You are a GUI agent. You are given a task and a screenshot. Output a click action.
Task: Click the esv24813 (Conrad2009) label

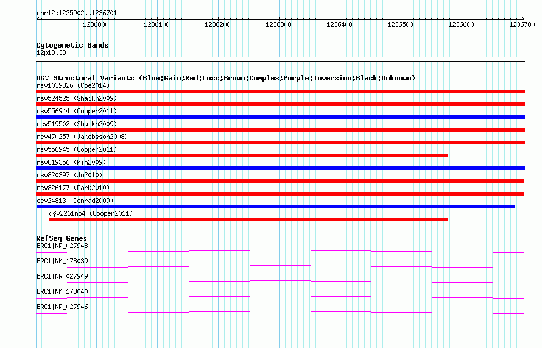pos(75,201)
